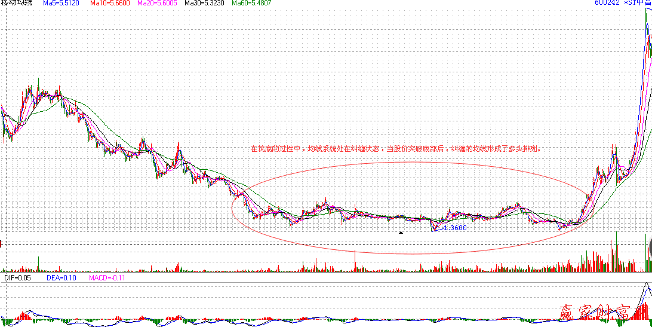
Task: Click the 600242 *ST中昌 stock code label
Action: (622, 3)
